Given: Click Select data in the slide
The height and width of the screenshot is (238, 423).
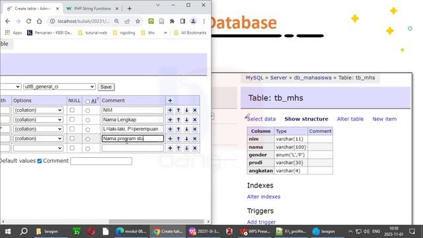Looking at the screenshot, I should pyautogui.click(x=262, y=119).
